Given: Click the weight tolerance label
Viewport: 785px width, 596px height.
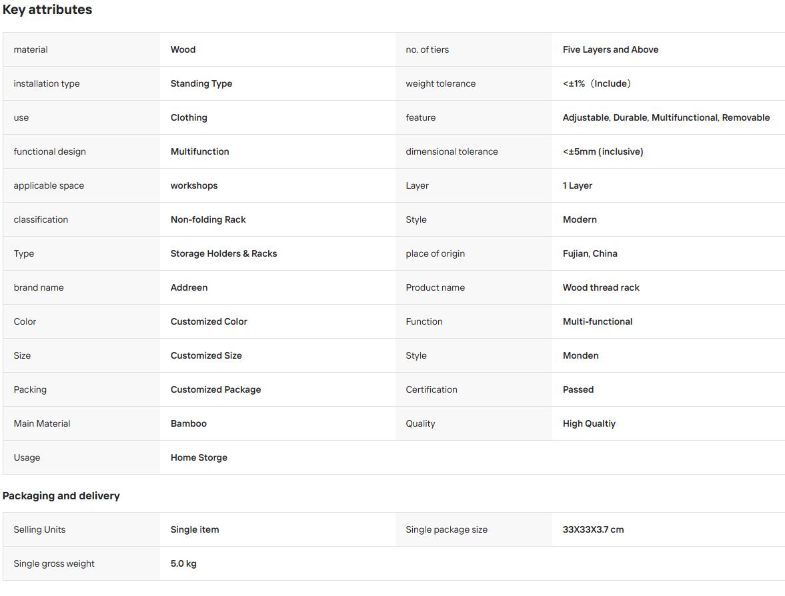Looking at the screenshot, I should (441, 83).
